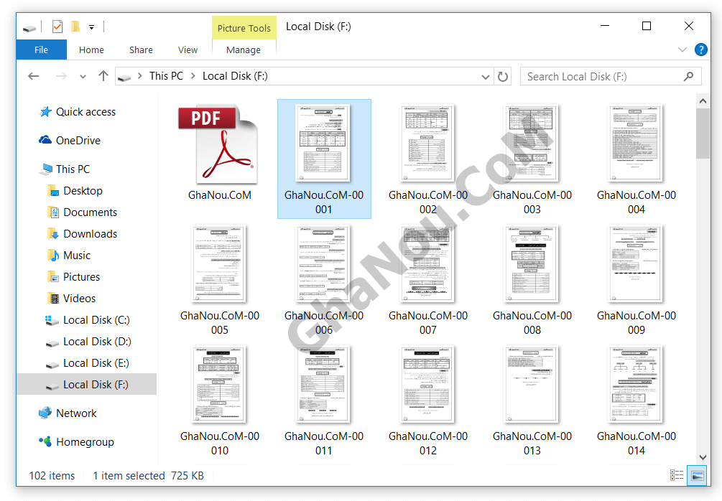Image resolution: width=722 pixels, height=501 pixels.
Task: Open the address bar history dropdown
Action: tap(486, 77)
